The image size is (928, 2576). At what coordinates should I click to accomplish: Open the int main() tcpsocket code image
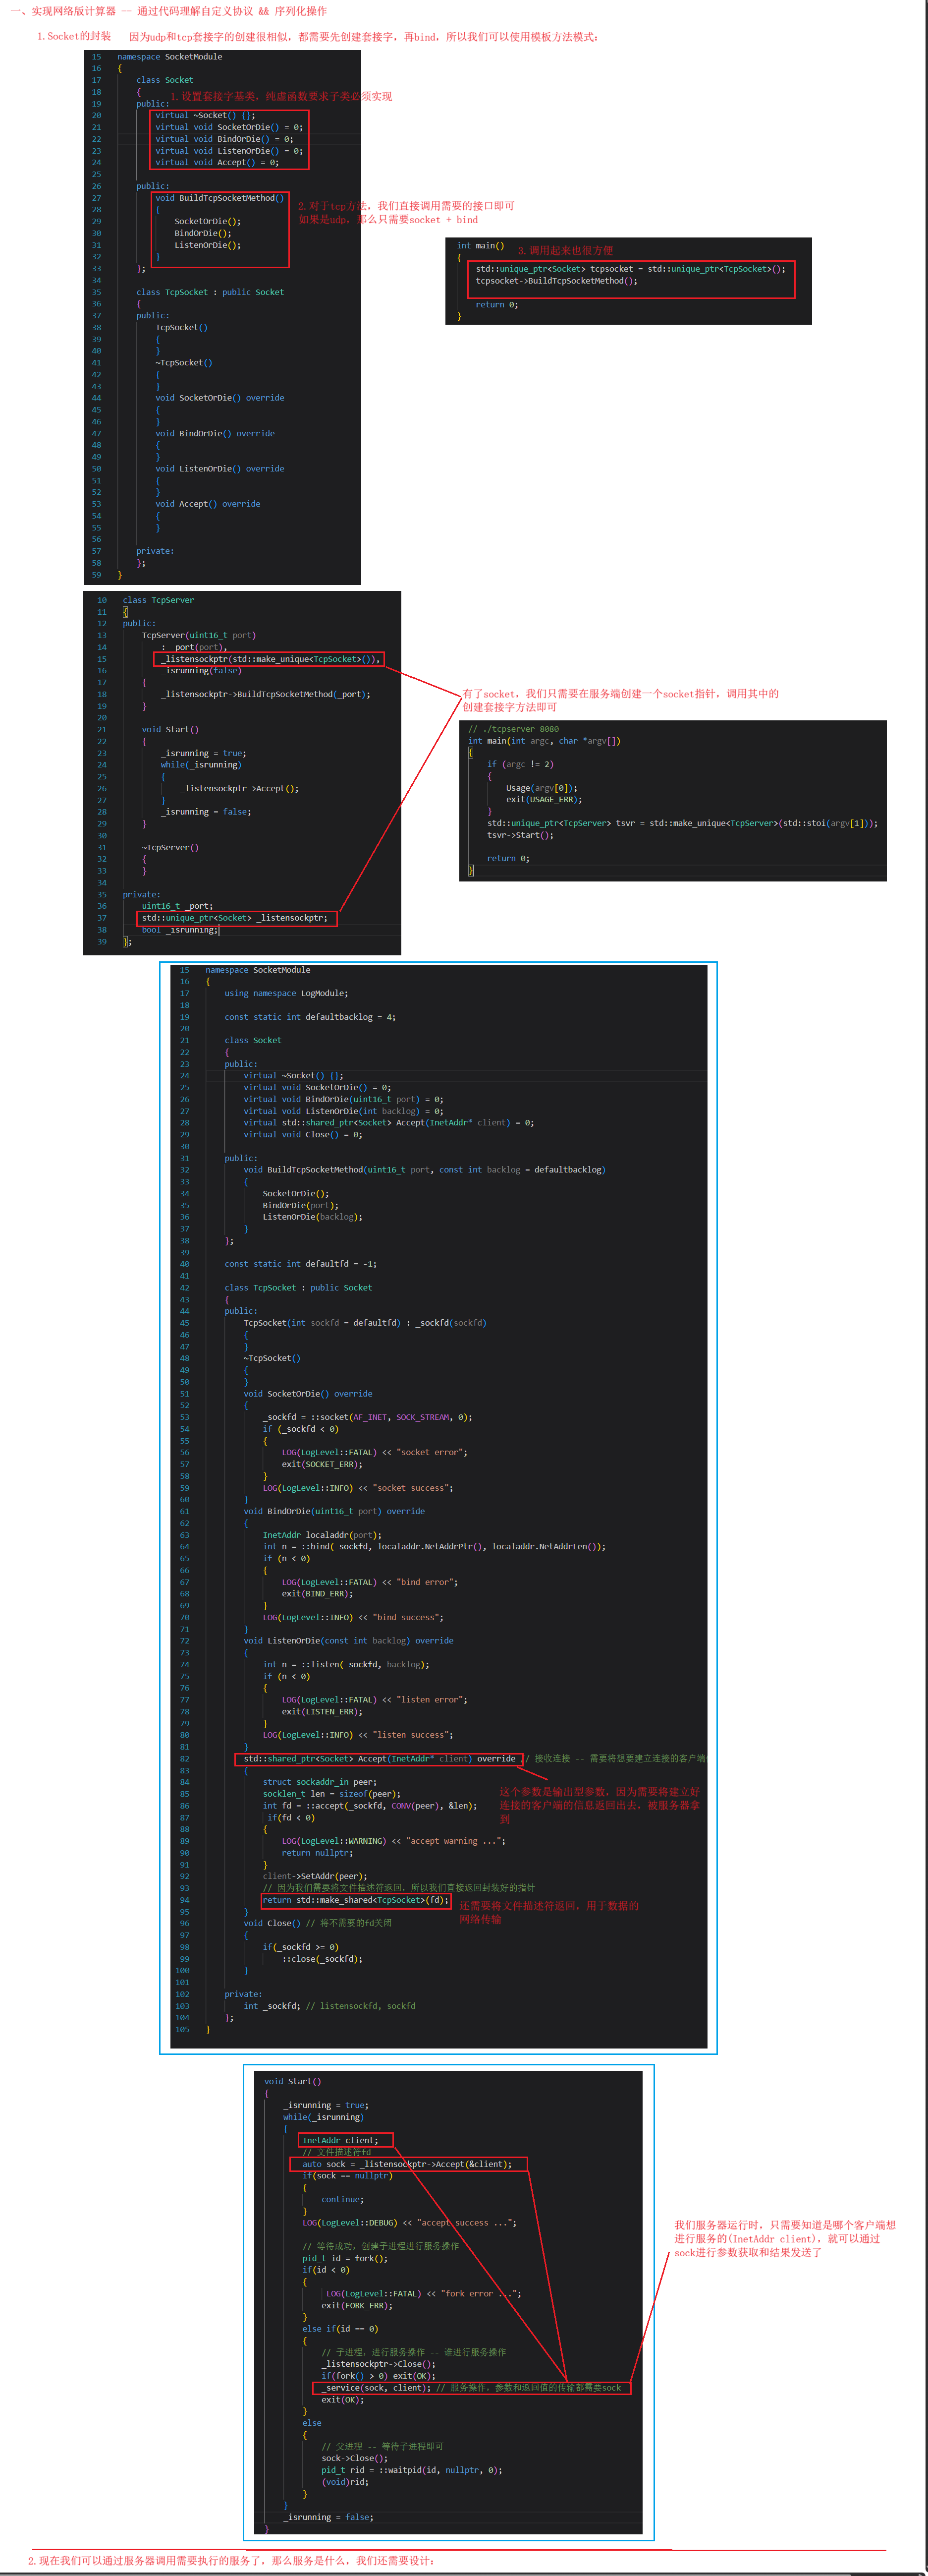pyautogui.click(x=628, y=281)
